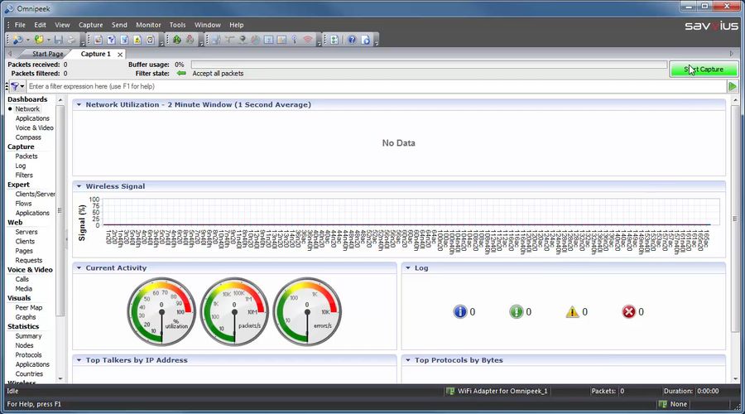Click the red adapter toolbar icon
The height and width of the screenshot is (414, 745).
pyautogui.click(x=190, y=40)
